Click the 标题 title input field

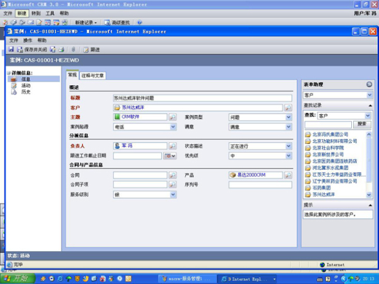click(202, 98)
